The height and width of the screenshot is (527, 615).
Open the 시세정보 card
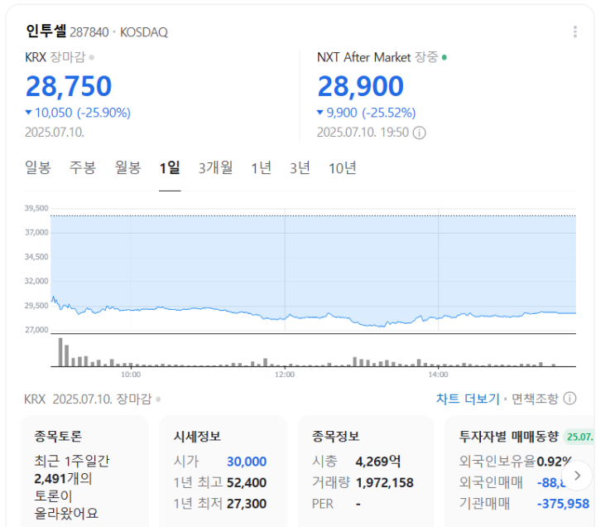(x=223, y=471)
